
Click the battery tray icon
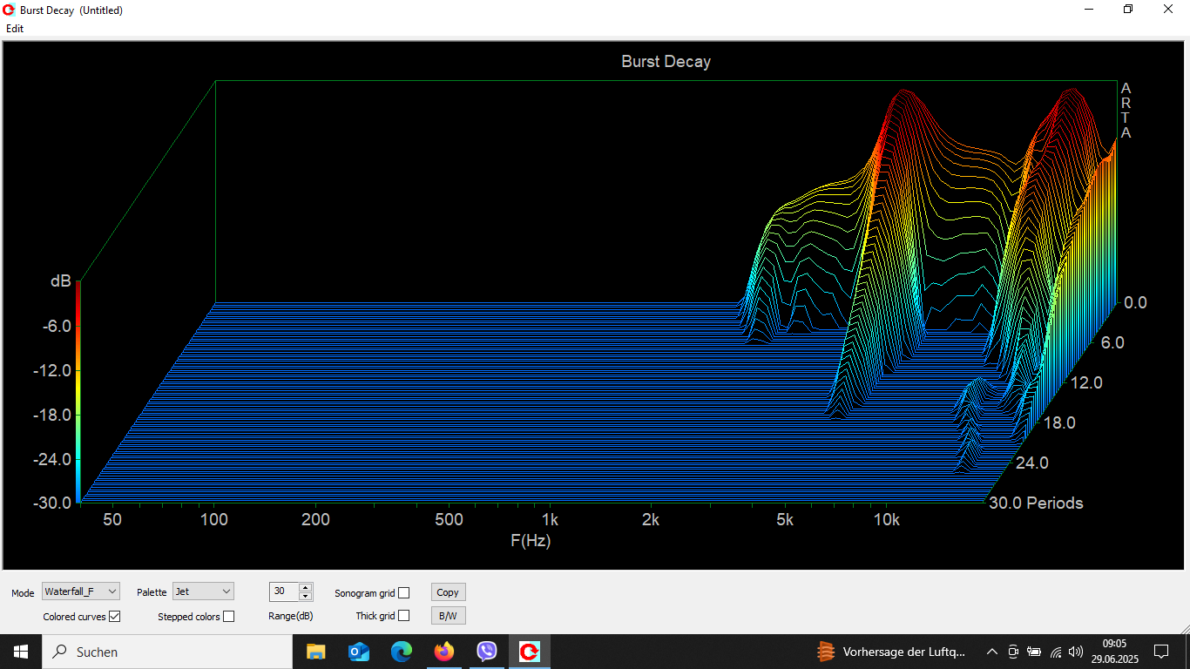click(1034, 652)
